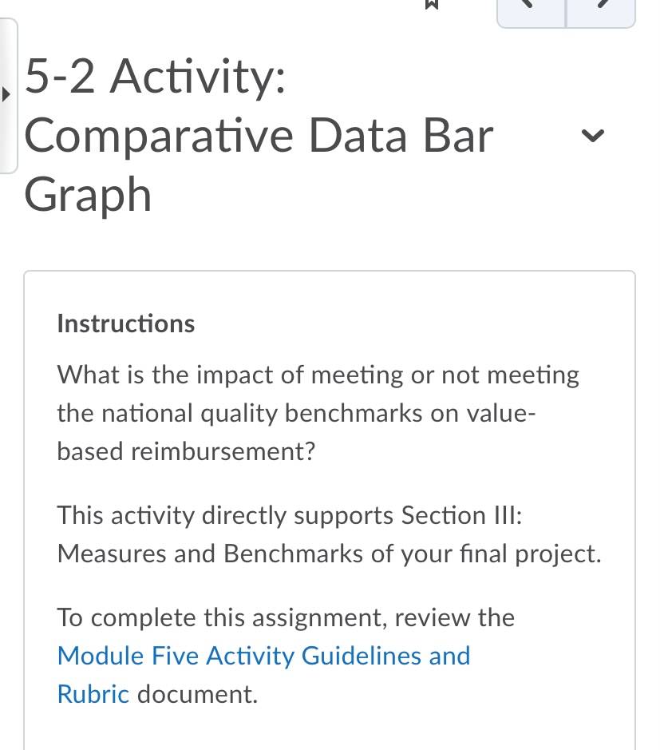
Task: Click "Measures and Benchmarks of your final project."
Action: click(x=330, y=554)
